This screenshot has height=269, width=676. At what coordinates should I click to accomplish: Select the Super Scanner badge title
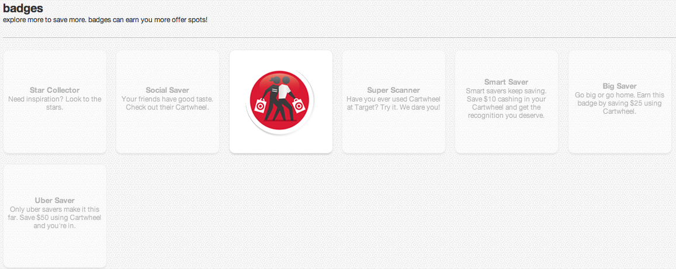coord(393,90)
